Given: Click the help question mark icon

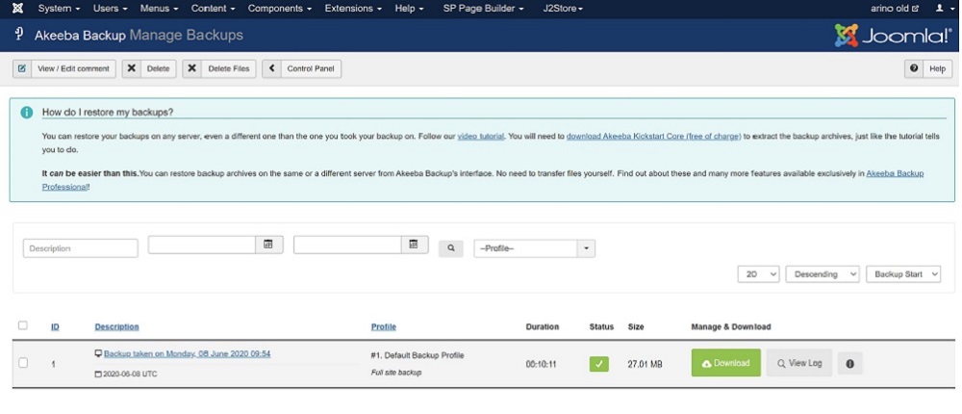Looking at the screenshot, I should [x=914, y=68].
